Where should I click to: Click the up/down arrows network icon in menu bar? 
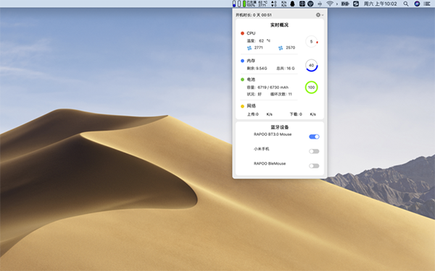pyautogui.click(x=274, y=4)
